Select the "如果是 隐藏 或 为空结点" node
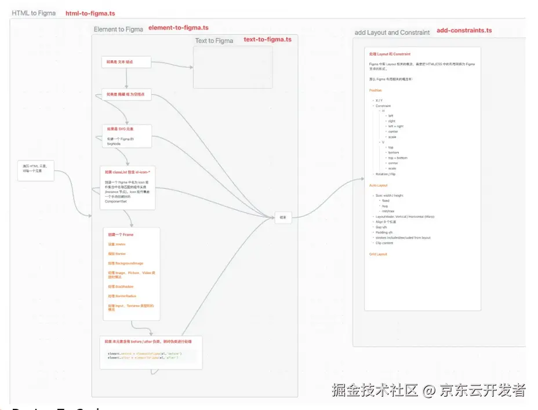The image size is (538, 410). 126,94
